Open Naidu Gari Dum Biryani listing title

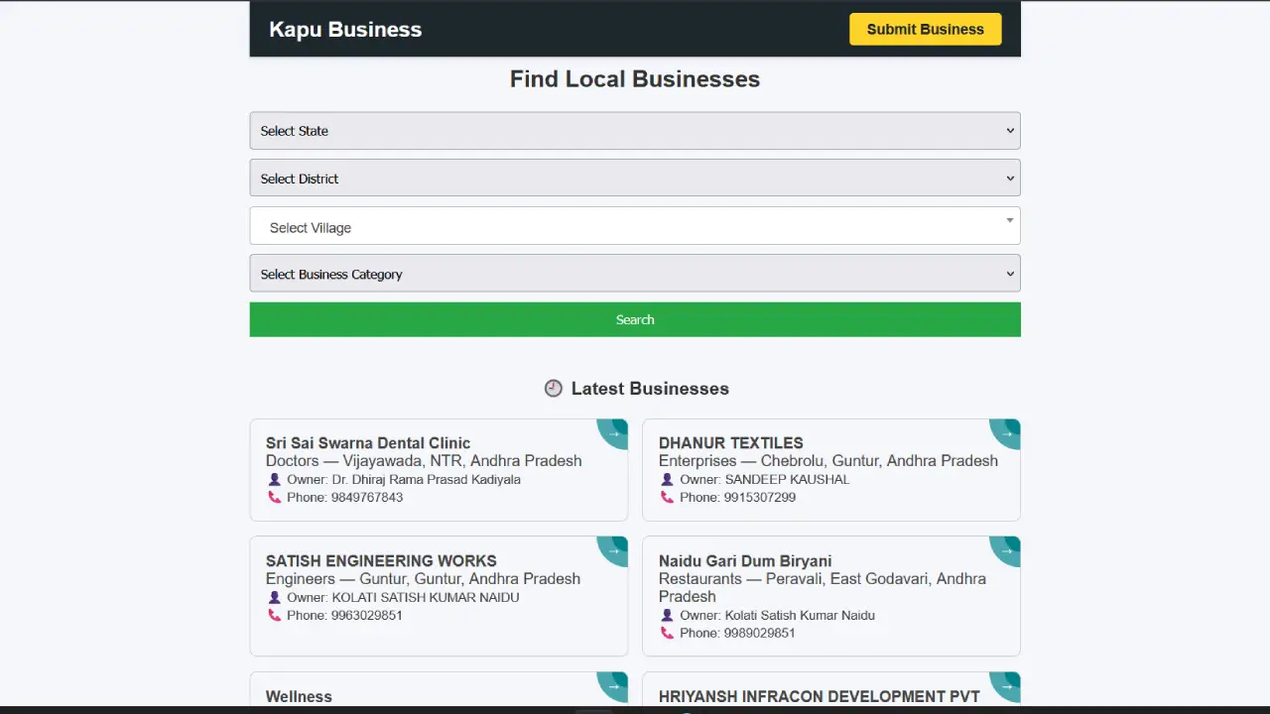pos(745,560)
